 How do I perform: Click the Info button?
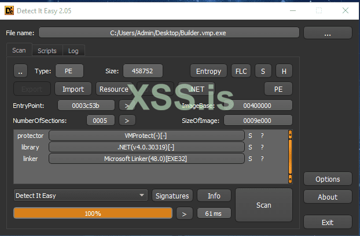pos(214,196)
